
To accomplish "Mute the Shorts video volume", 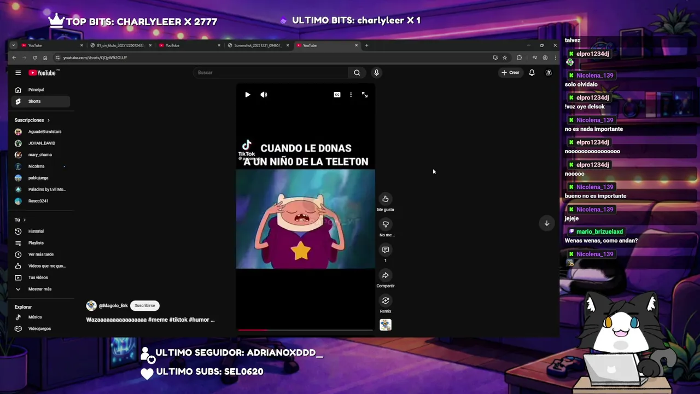I will pyautogui.click(x=264, y=95).
